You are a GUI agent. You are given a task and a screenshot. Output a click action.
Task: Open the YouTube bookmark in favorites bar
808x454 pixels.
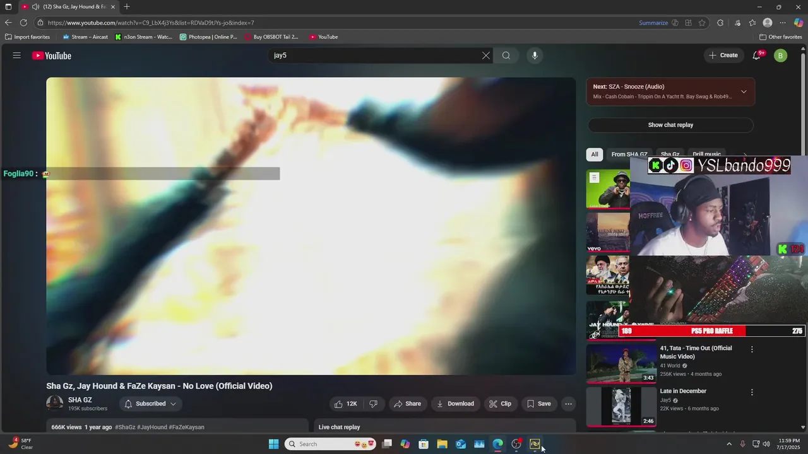coord(324,37)
